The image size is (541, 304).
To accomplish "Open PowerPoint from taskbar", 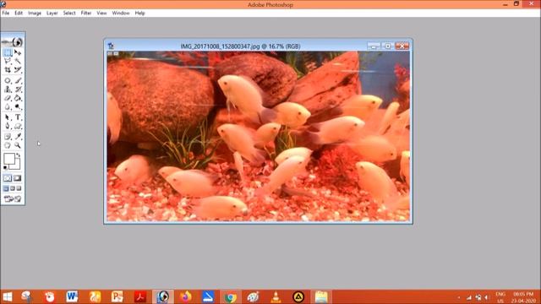I will [117, 296].
